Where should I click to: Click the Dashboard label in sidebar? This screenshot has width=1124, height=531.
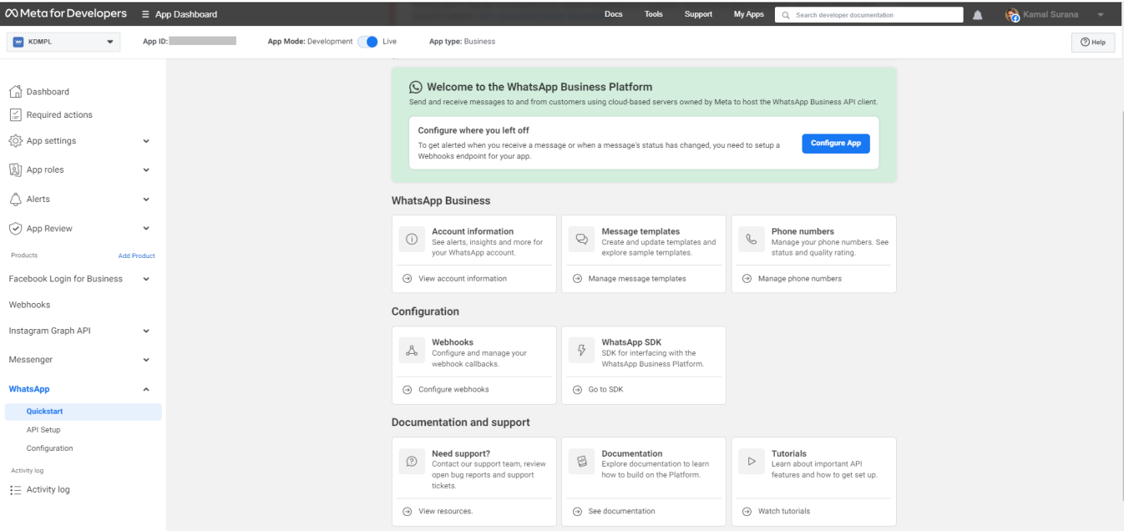pyautogui.click(x=48, y=92)
